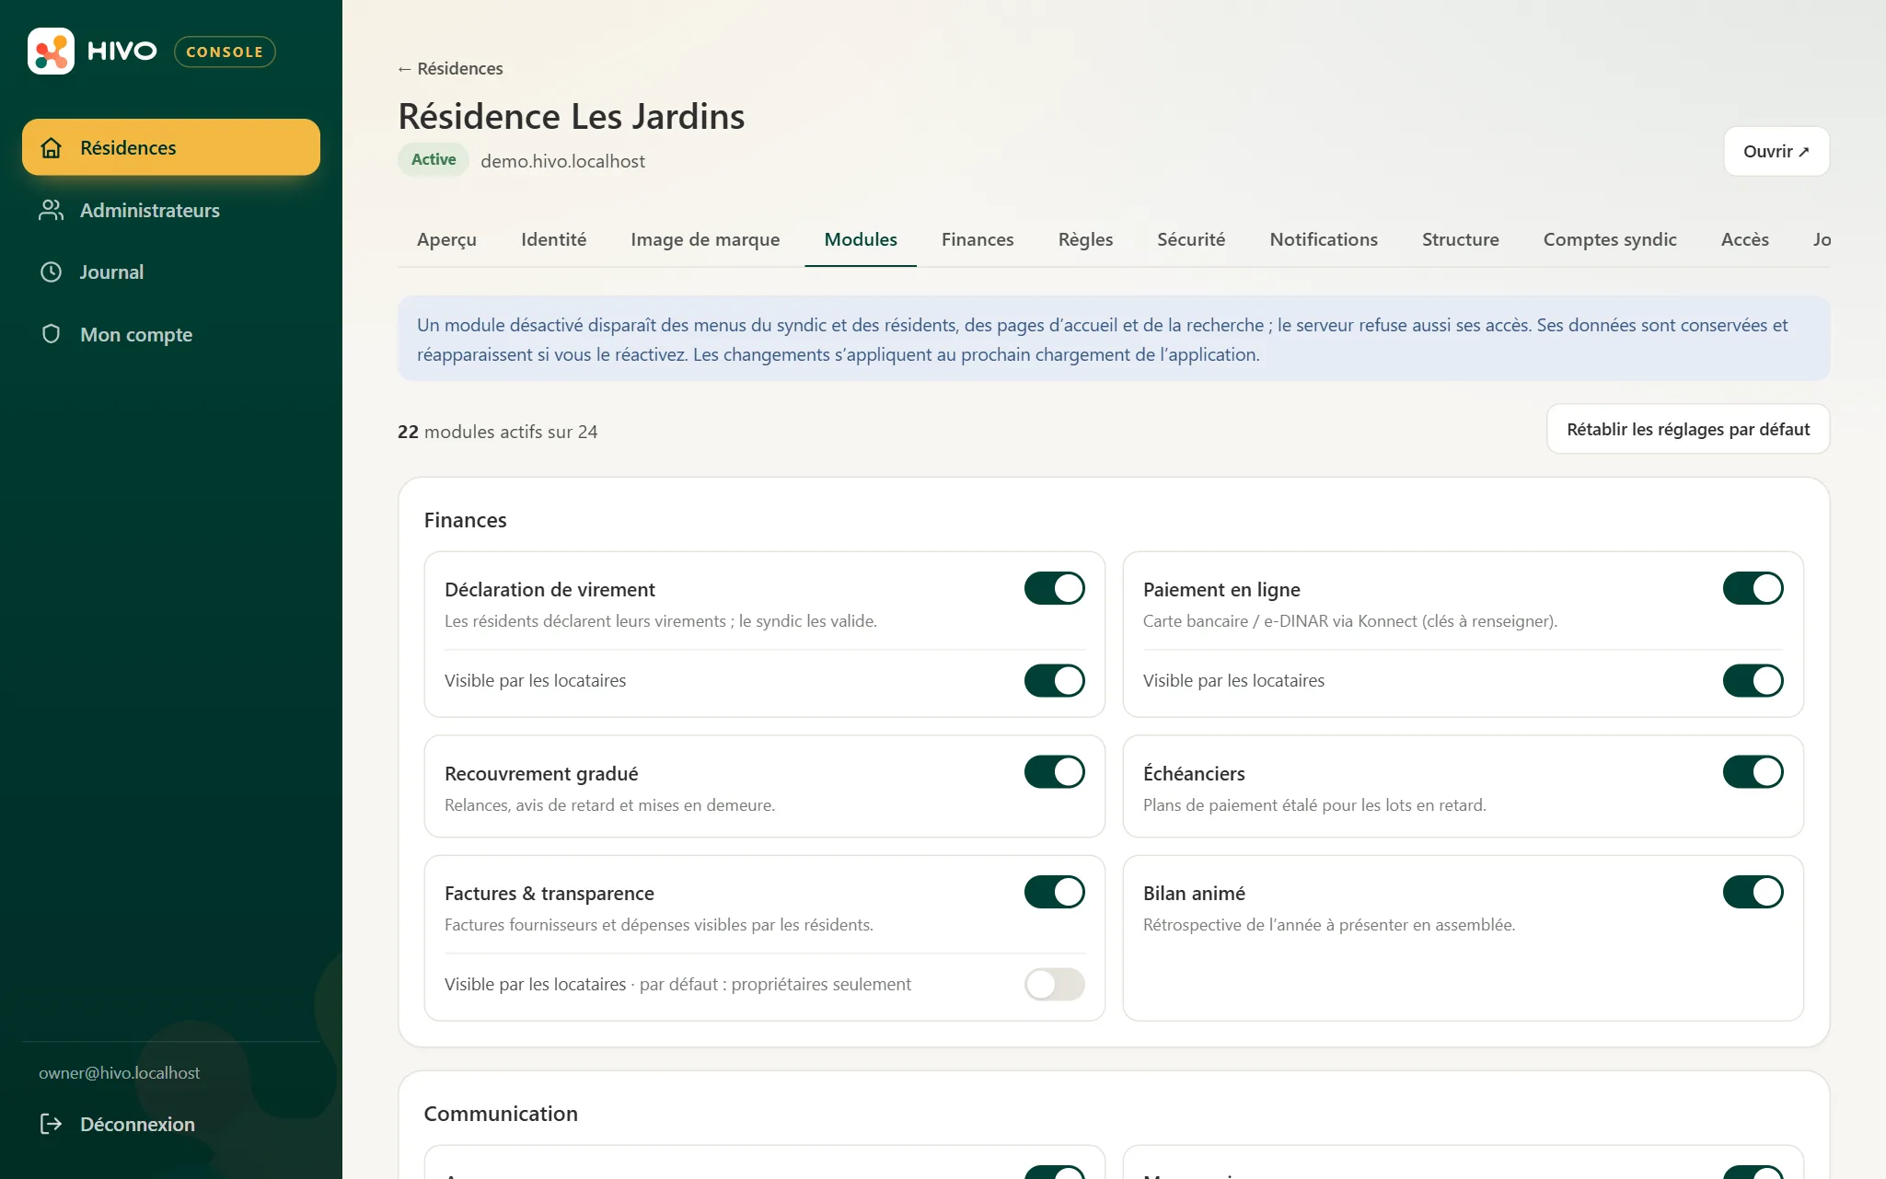Viewport: 1886px width, 1179px height.
Task: Enable tenant visibility for Factures & transparence
Action: click(x=1055, y=984)
